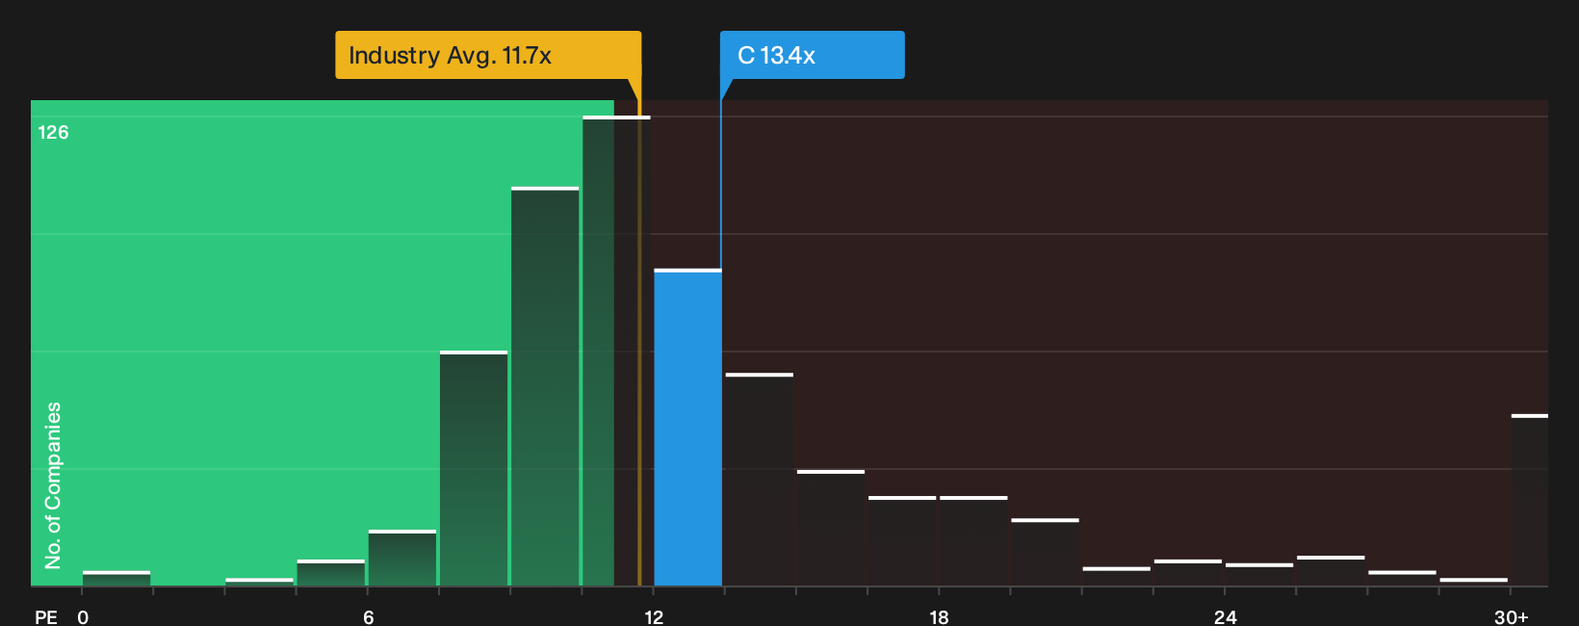Click the '18' x-axis tick label
Viewport: 1579px width, 626px height.
pos(940,617)
